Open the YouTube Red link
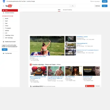This screenshot has width=110, height=110. pos(8,53)
